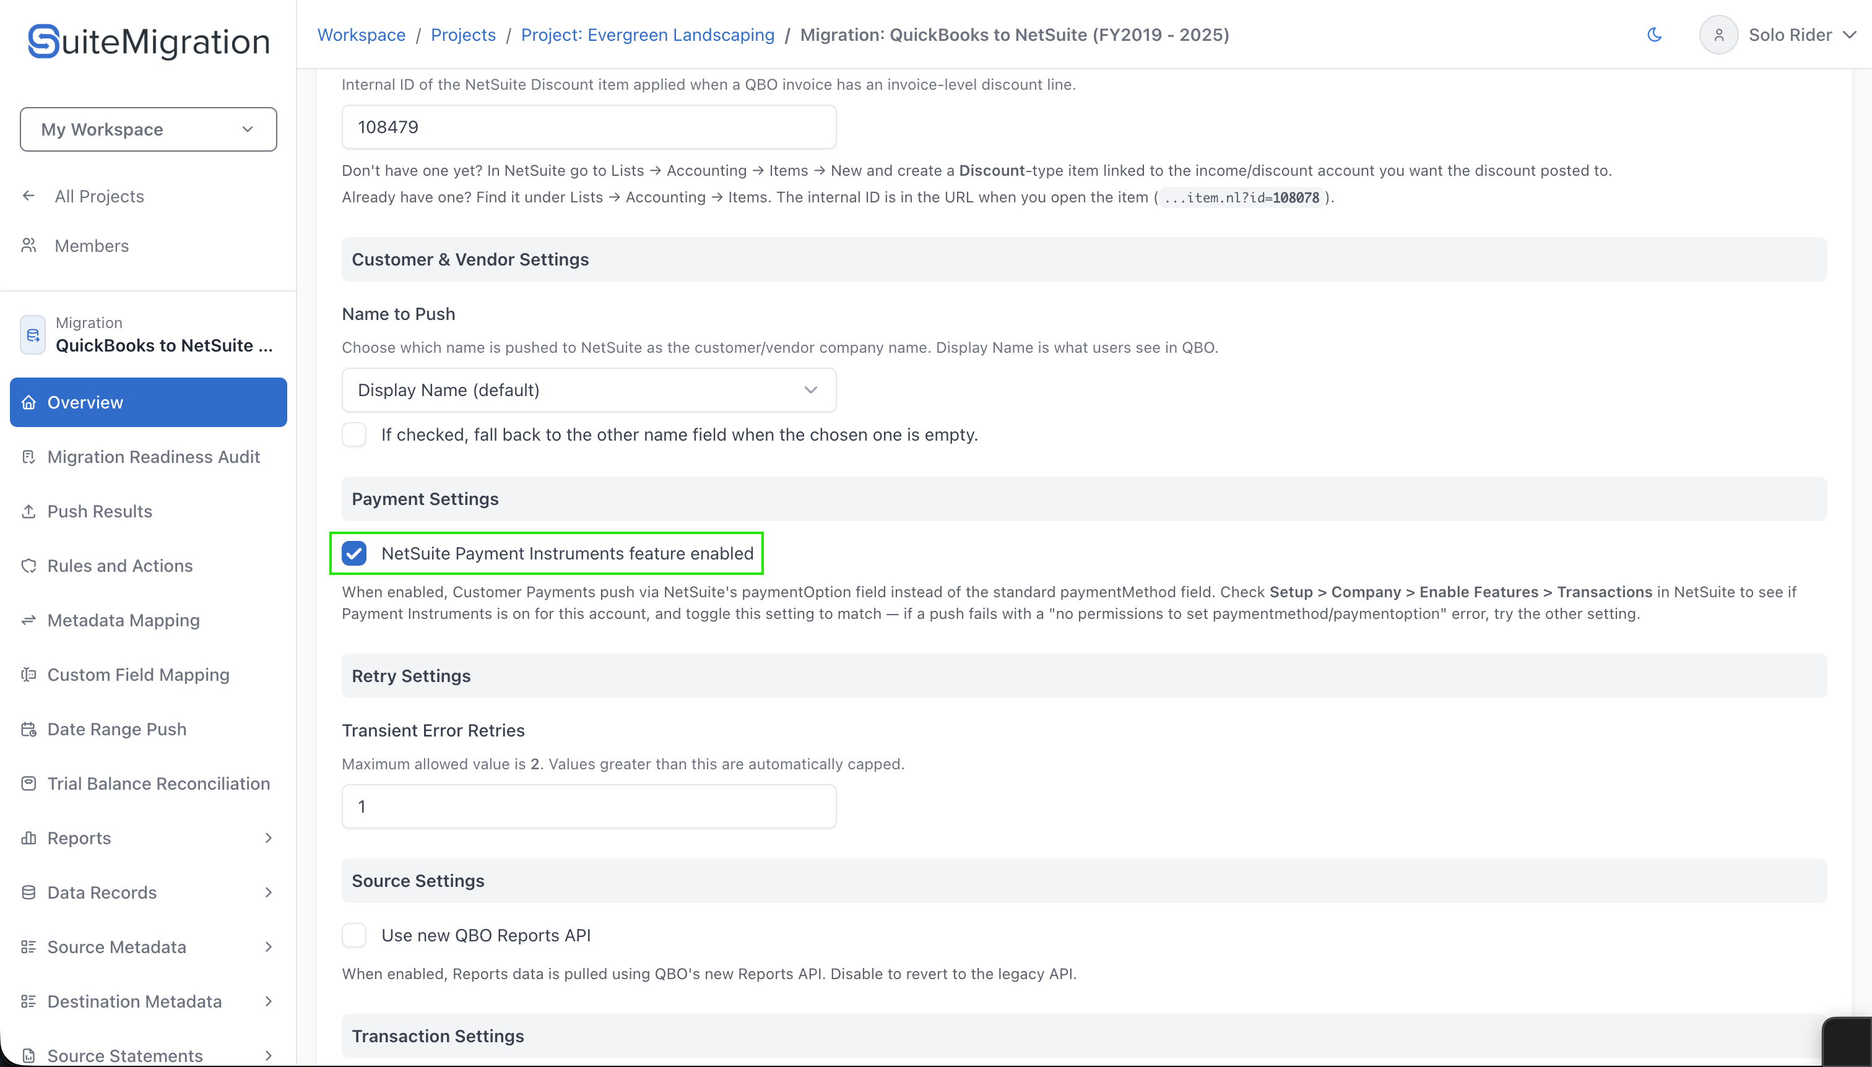
Task: Expand the Data Records submenu chevron
Action: coord(268,892)
